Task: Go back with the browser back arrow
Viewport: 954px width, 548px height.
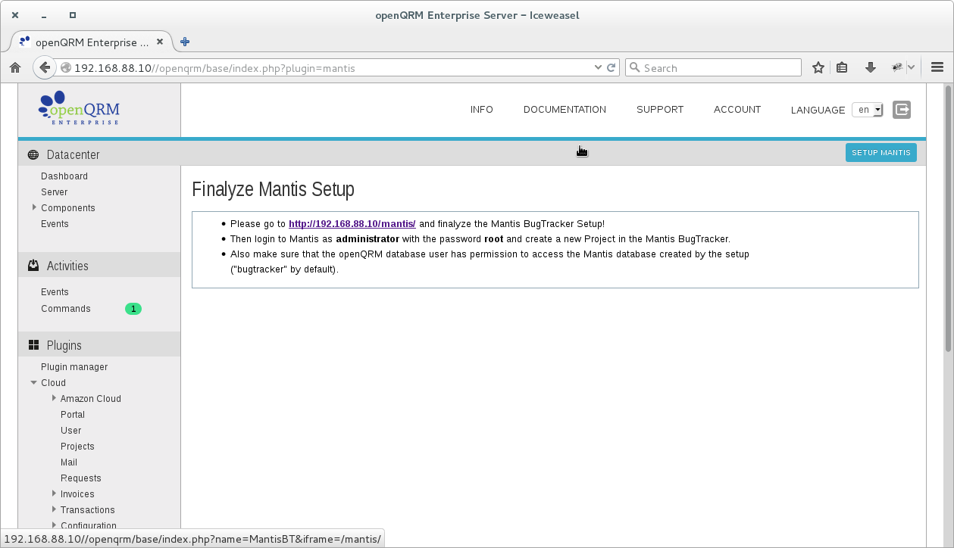Action: (x=45, y=67)
